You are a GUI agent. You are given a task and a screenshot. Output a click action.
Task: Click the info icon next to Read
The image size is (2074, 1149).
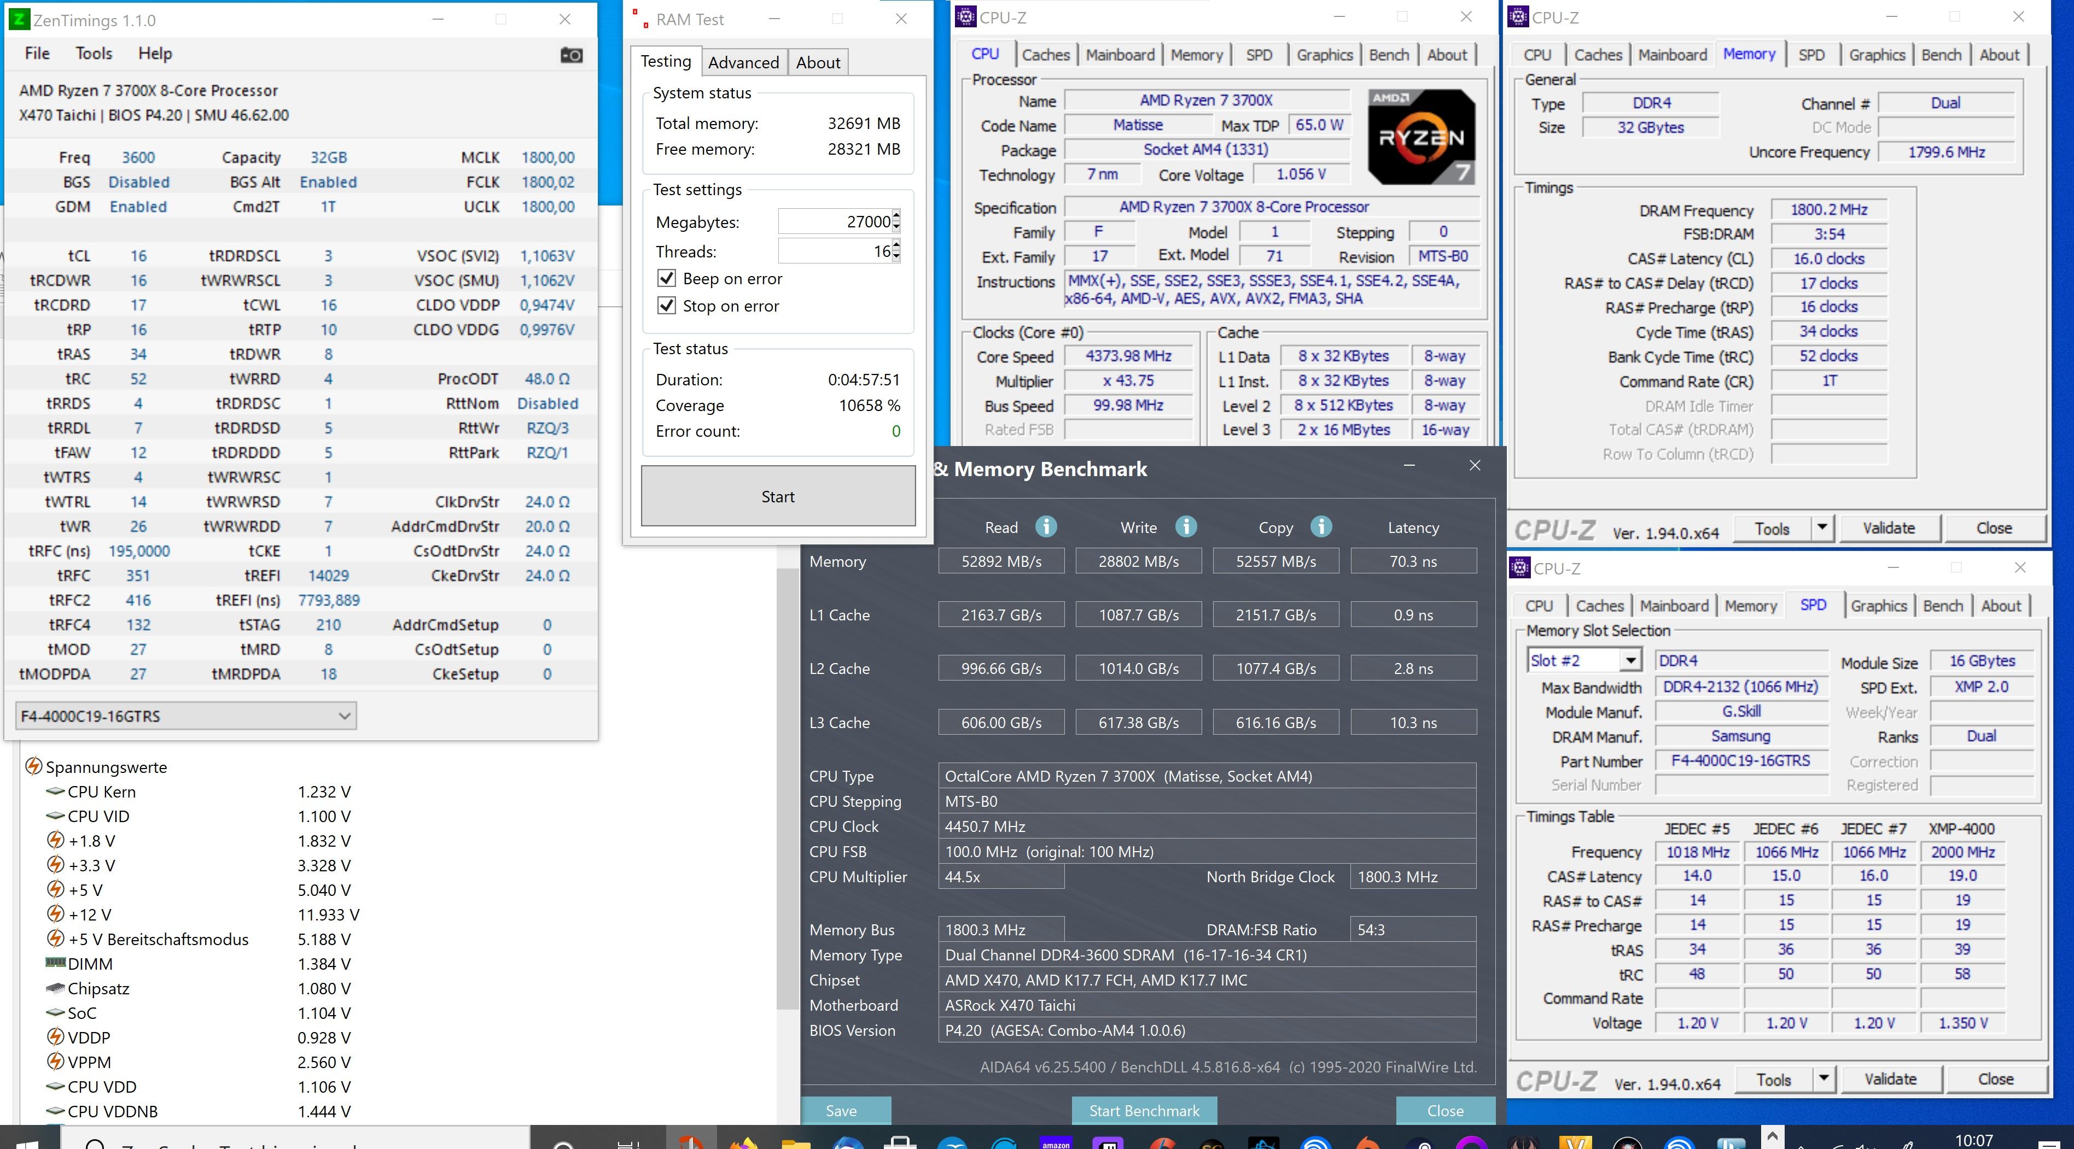click(1046, 526)
